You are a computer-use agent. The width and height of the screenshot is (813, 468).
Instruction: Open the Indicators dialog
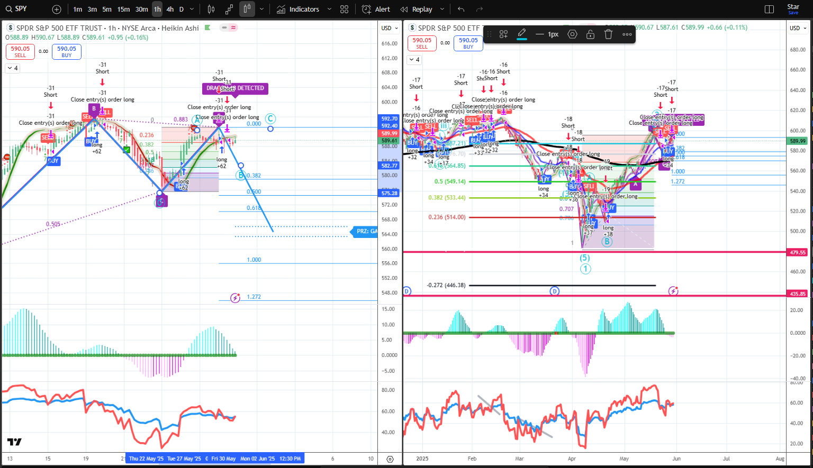[x=298, y=10]
